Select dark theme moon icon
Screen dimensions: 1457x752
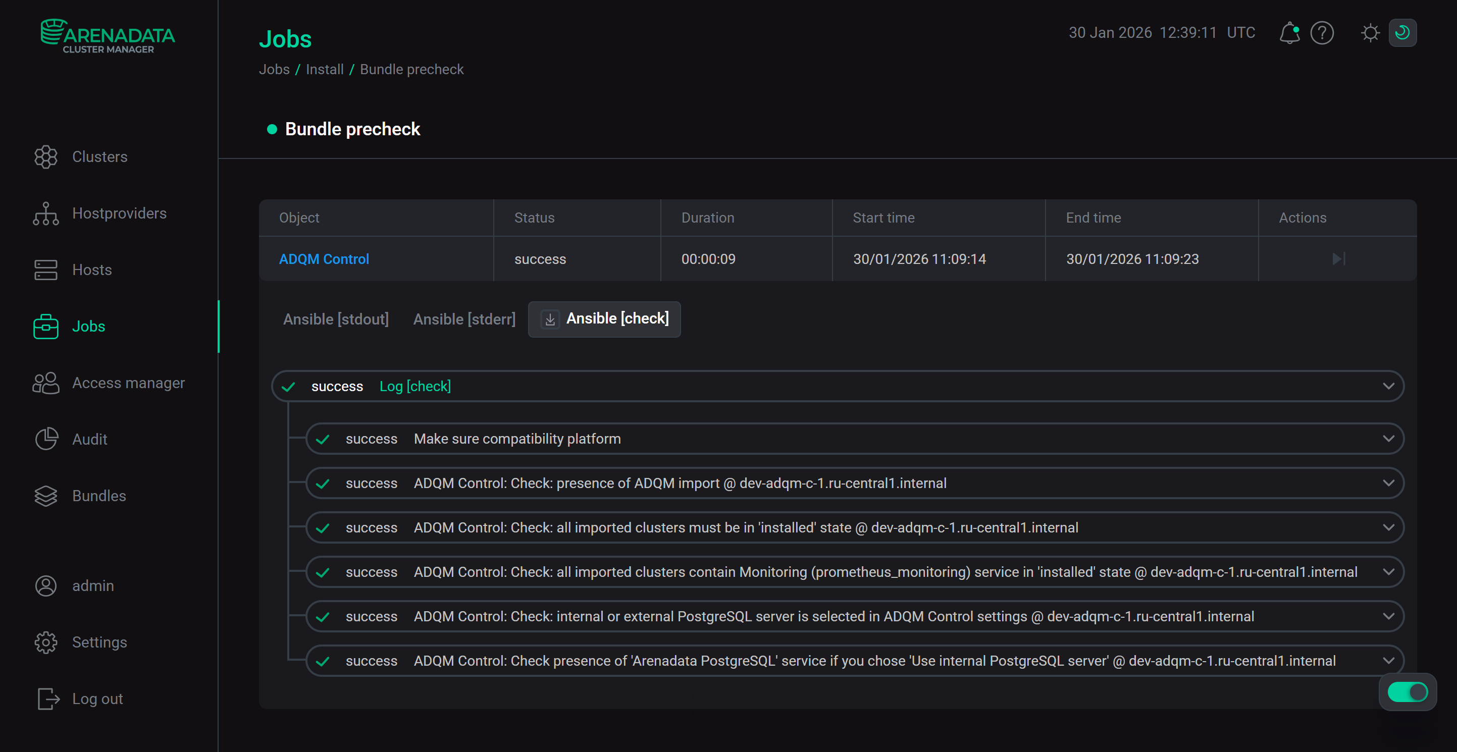1402,33
